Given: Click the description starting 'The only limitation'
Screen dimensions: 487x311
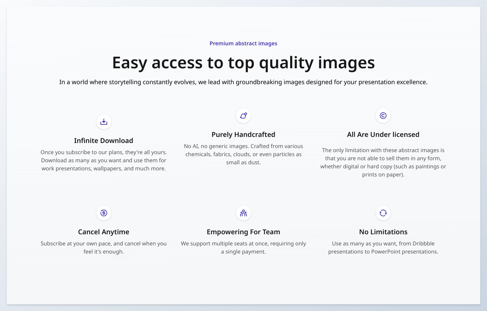Looking at the screenshot, I should 383,163.
